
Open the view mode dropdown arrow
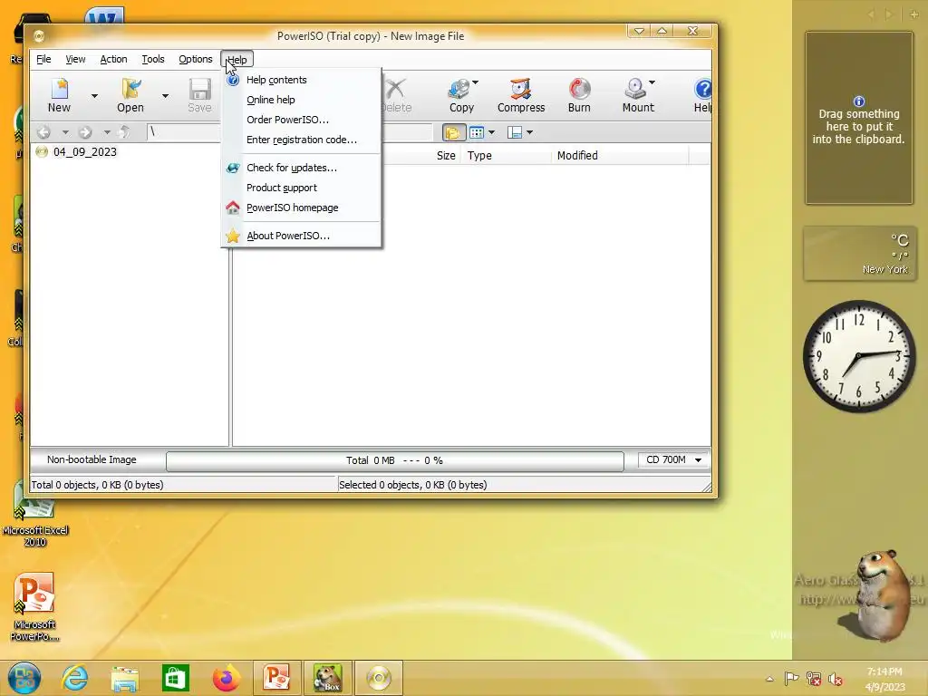click(491, 132)
